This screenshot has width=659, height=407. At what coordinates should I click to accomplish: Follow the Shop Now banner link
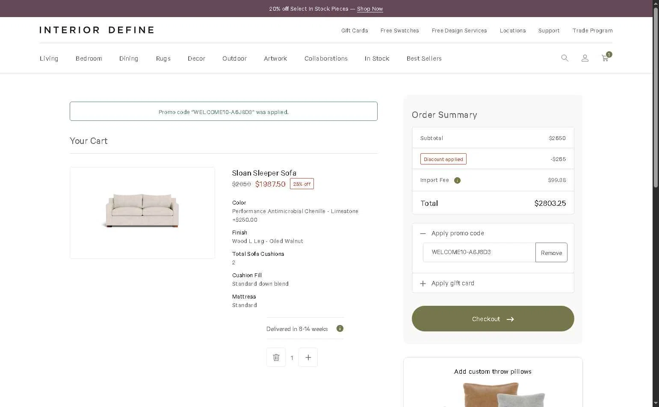[370, 9]
